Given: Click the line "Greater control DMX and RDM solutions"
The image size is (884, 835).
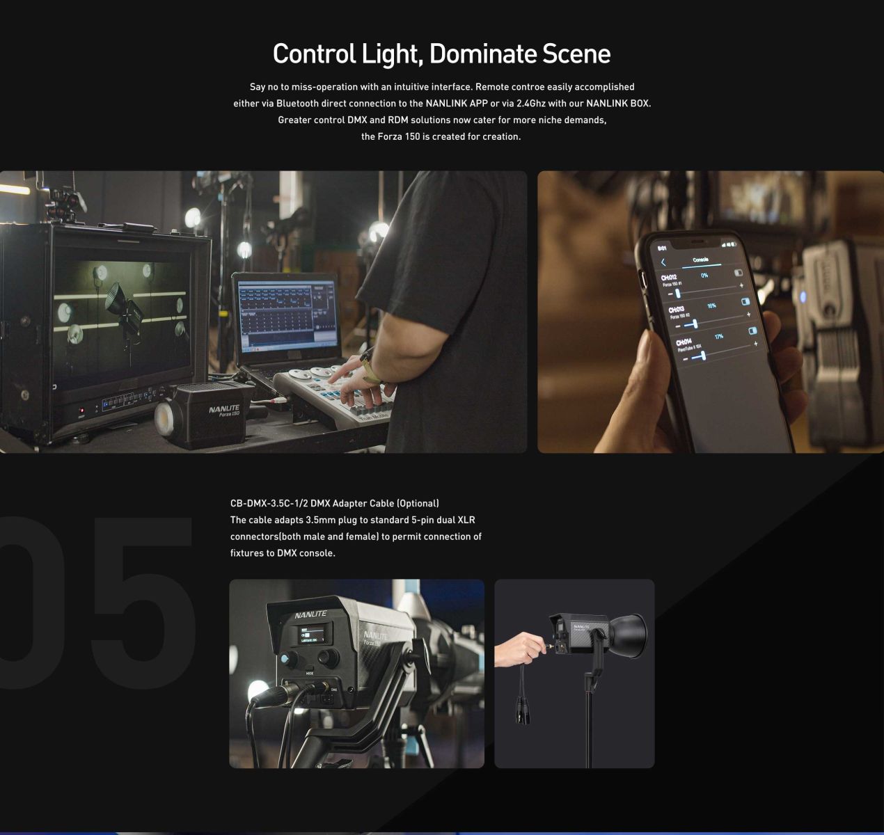Looking at the screenshot, I should 442,120.
